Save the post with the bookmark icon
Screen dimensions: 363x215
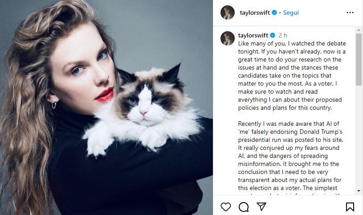[x=350, y=207]
